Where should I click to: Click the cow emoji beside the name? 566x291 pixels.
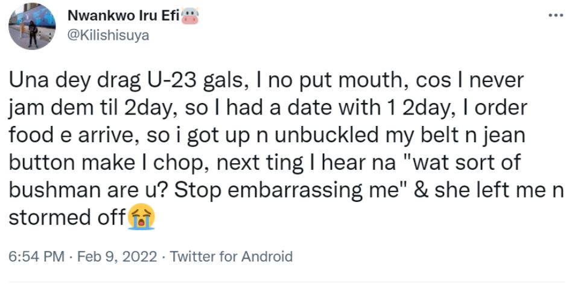coord(189,17)
